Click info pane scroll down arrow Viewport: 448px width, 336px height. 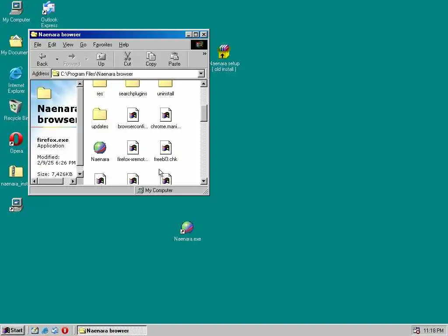pos(80,174)
